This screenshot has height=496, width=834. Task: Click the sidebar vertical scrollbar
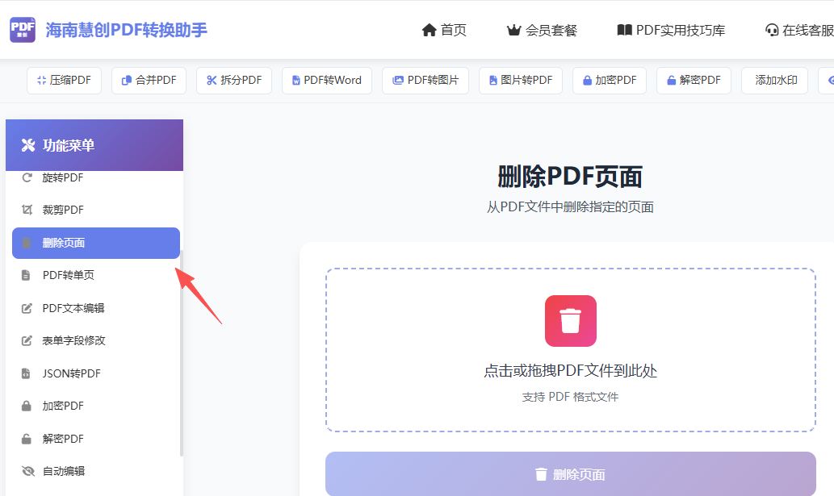[182, 353]
